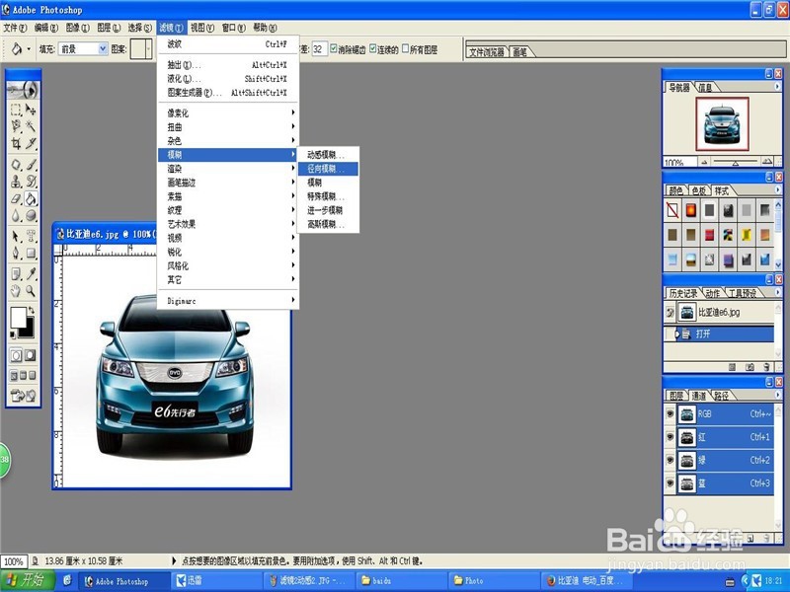Expand the 艺术效果 filter submenu

tap(228, 224)
